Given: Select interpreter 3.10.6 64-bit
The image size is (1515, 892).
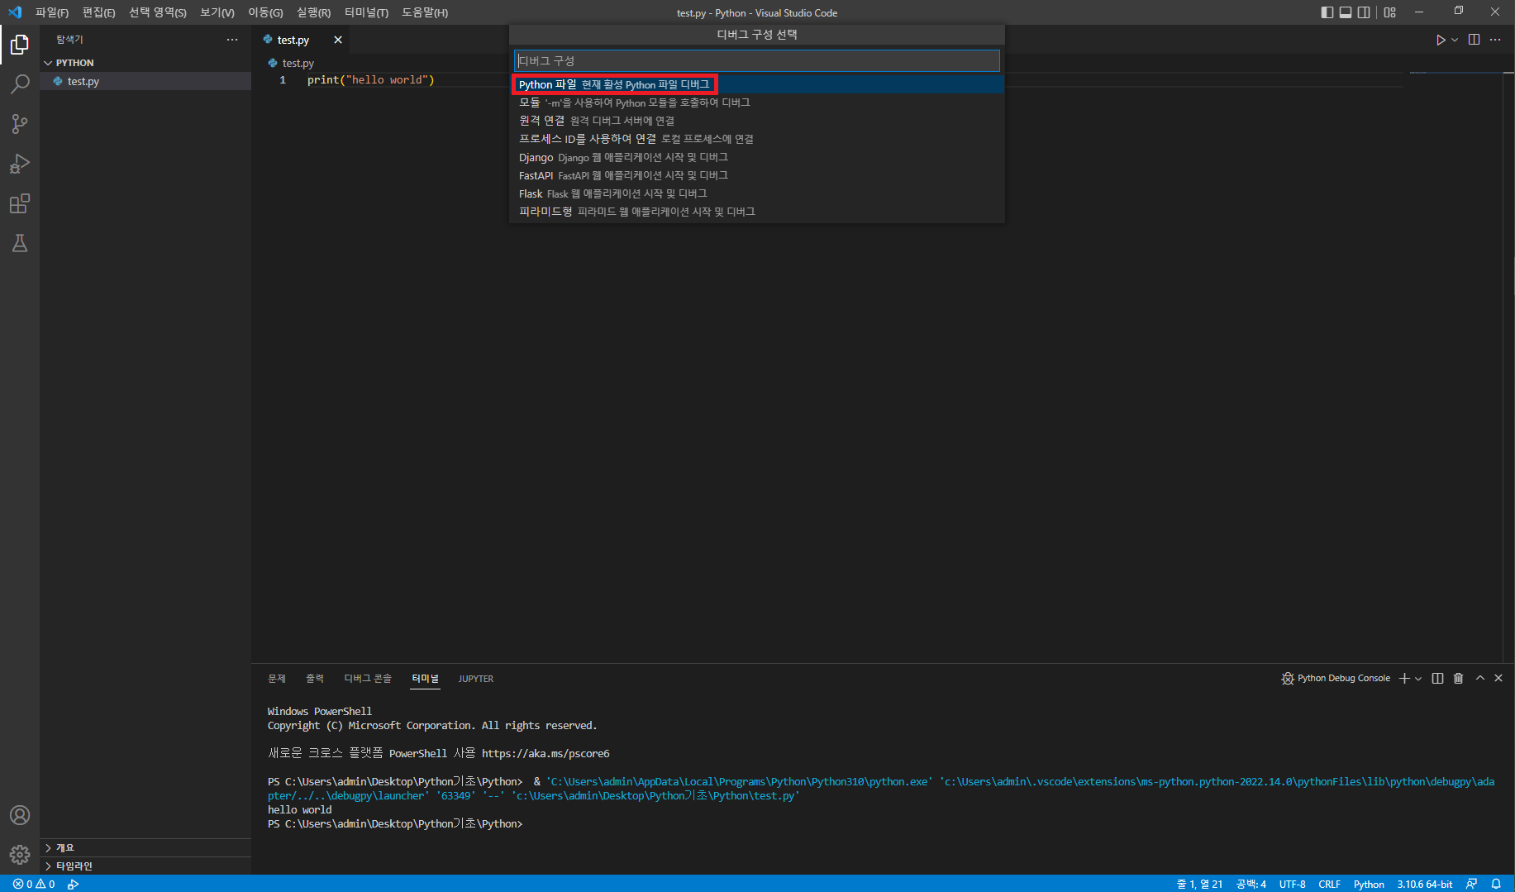Looking at the screenshot, I should pyautogui.click(x=1425, y=884).
